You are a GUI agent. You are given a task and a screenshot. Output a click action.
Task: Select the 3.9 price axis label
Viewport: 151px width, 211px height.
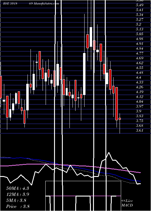[139, 111]
